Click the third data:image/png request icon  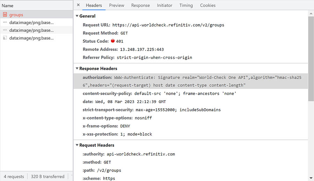(x=5, y=38)
